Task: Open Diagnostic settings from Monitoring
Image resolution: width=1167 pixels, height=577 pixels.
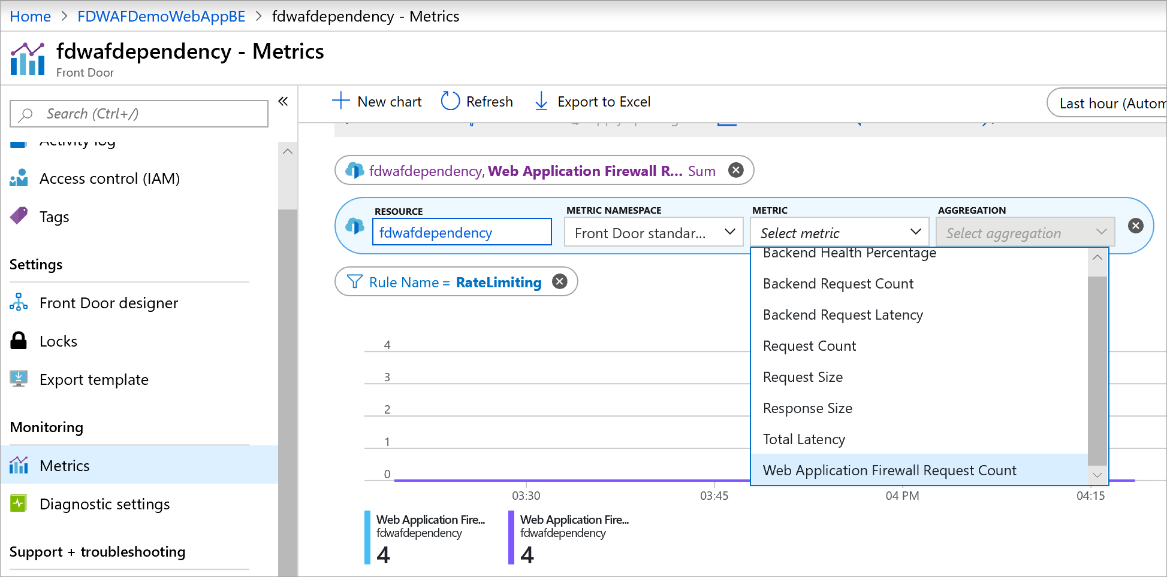Action: coord(104,504)
